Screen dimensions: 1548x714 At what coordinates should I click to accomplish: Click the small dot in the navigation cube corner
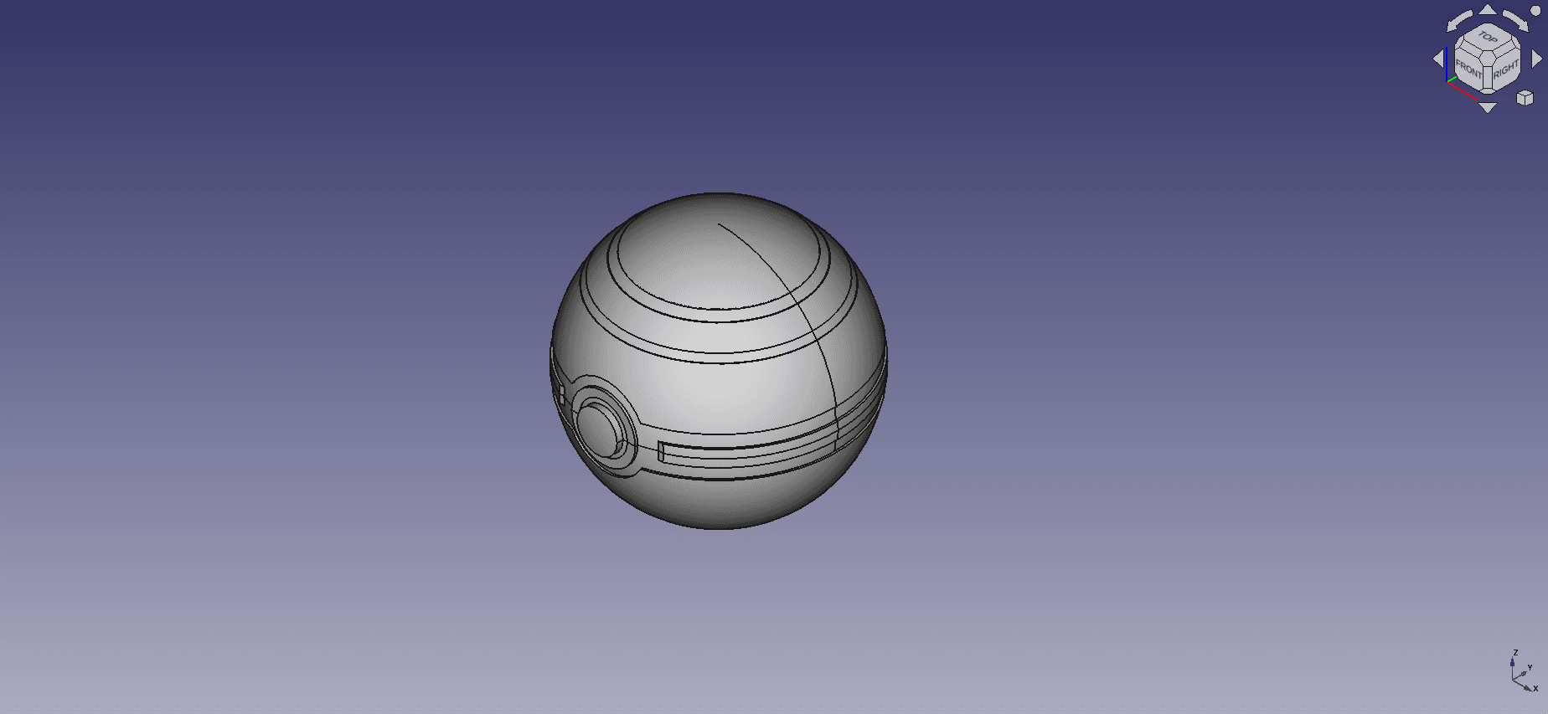[x=1535, y=12]
